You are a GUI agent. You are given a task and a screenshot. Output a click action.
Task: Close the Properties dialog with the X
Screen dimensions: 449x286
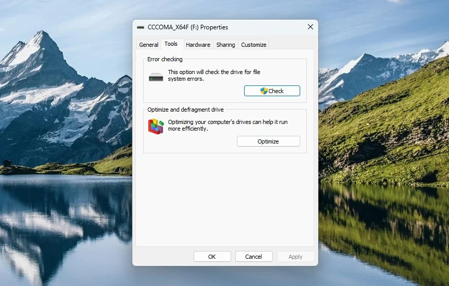coord(310,27)
